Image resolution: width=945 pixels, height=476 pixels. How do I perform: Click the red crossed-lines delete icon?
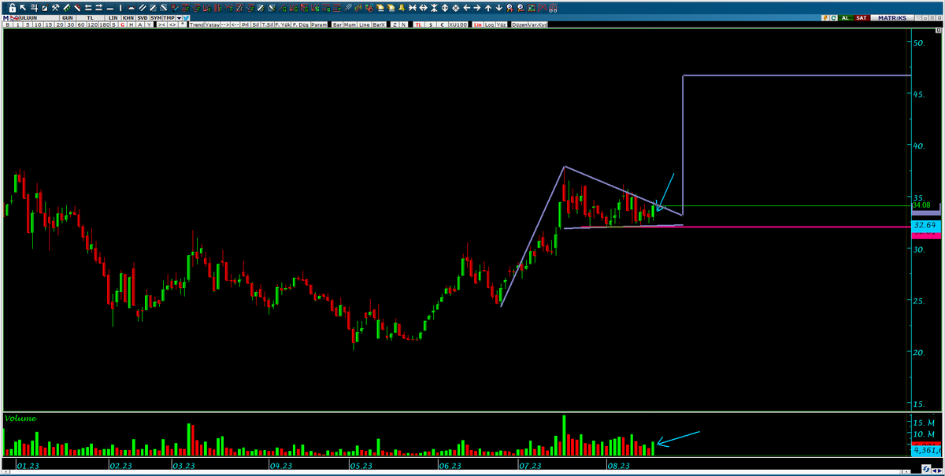[543, 8]
